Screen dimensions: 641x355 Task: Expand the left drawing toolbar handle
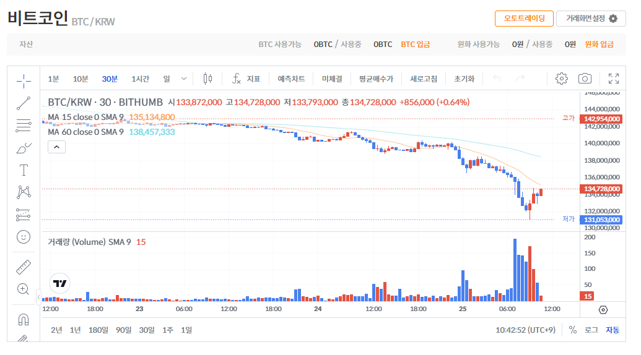[38, 297]
